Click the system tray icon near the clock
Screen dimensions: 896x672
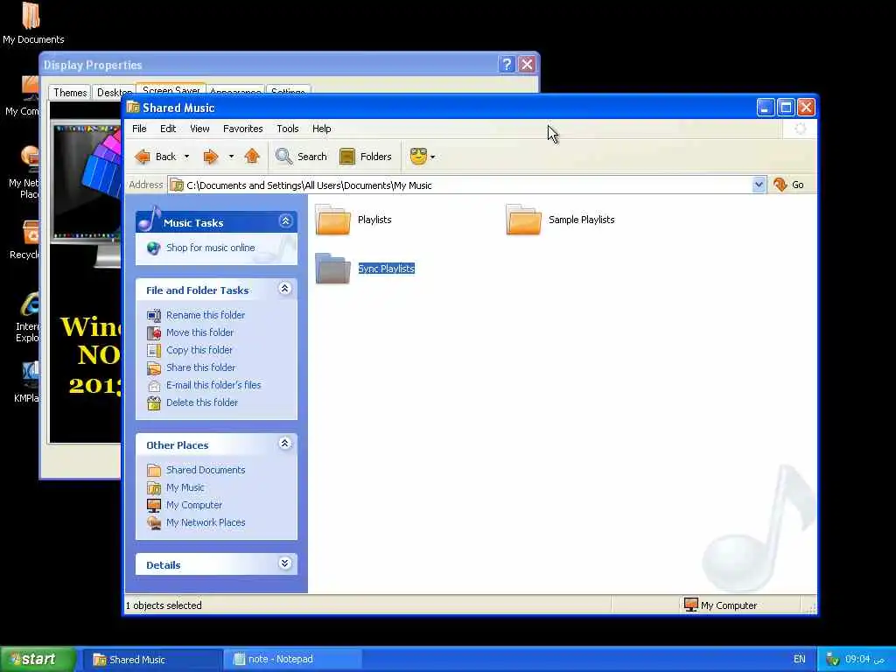pyautogui.click(x=832, y=660)
